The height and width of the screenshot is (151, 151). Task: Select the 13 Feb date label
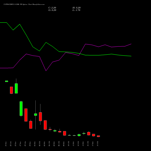tap(83, 144)
